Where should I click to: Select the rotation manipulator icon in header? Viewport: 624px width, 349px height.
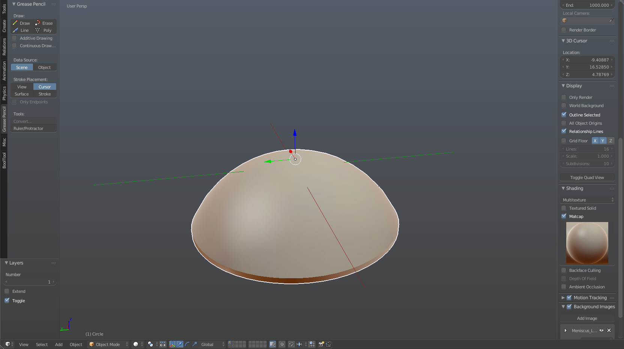(x=187, y=344)
